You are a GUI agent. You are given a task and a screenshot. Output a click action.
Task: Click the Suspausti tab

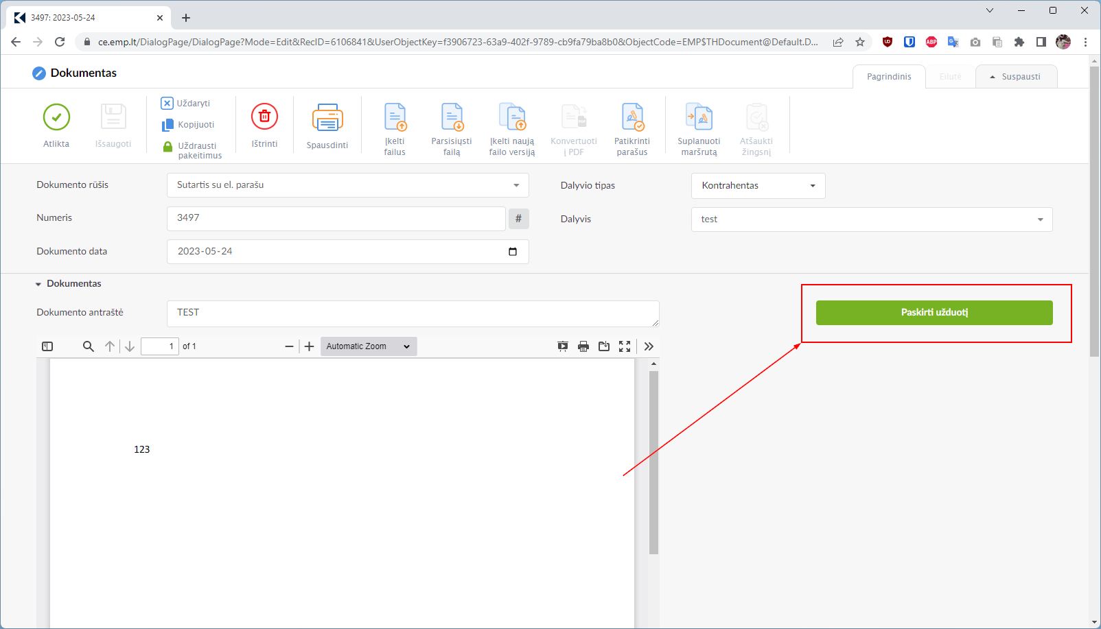[x=1016, y=77]
